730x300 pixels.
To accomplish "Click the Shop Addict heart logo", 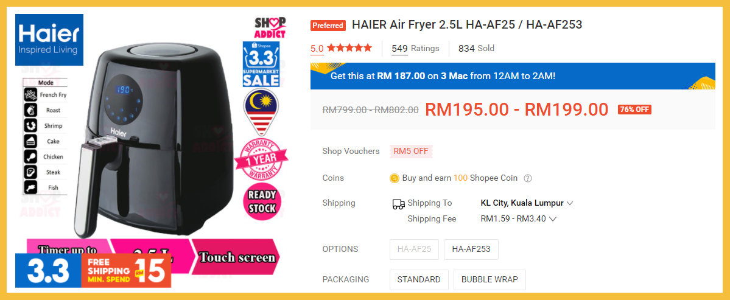I will click(x=270, y=28).
